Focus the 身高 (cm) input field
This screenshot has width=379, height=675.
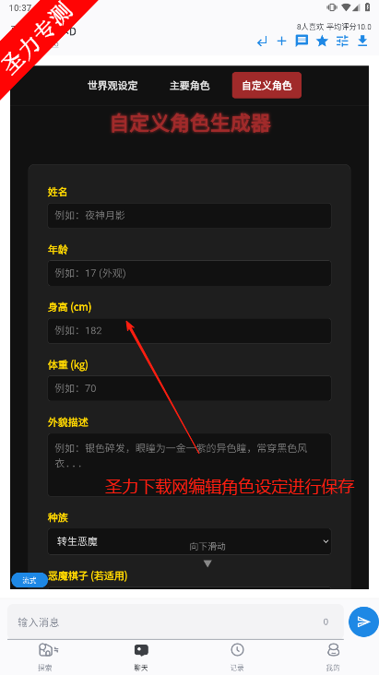(190, 331)
